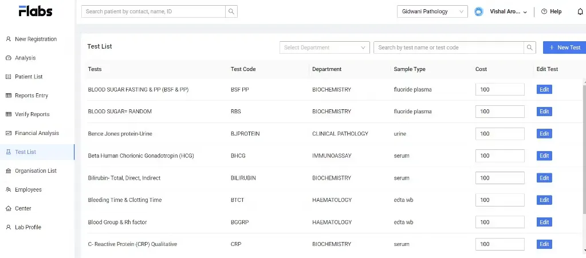Click the Department column header
Viewport: 586px width, 258px height.
327,69
